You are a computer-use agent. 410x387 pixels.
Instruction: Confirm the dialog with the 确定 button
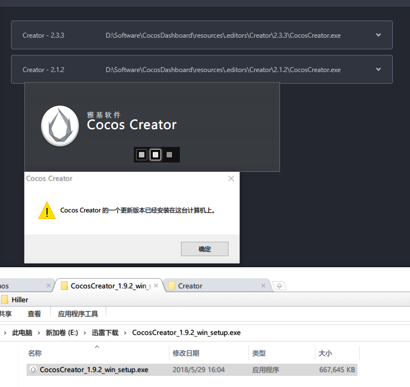[205, 248]
